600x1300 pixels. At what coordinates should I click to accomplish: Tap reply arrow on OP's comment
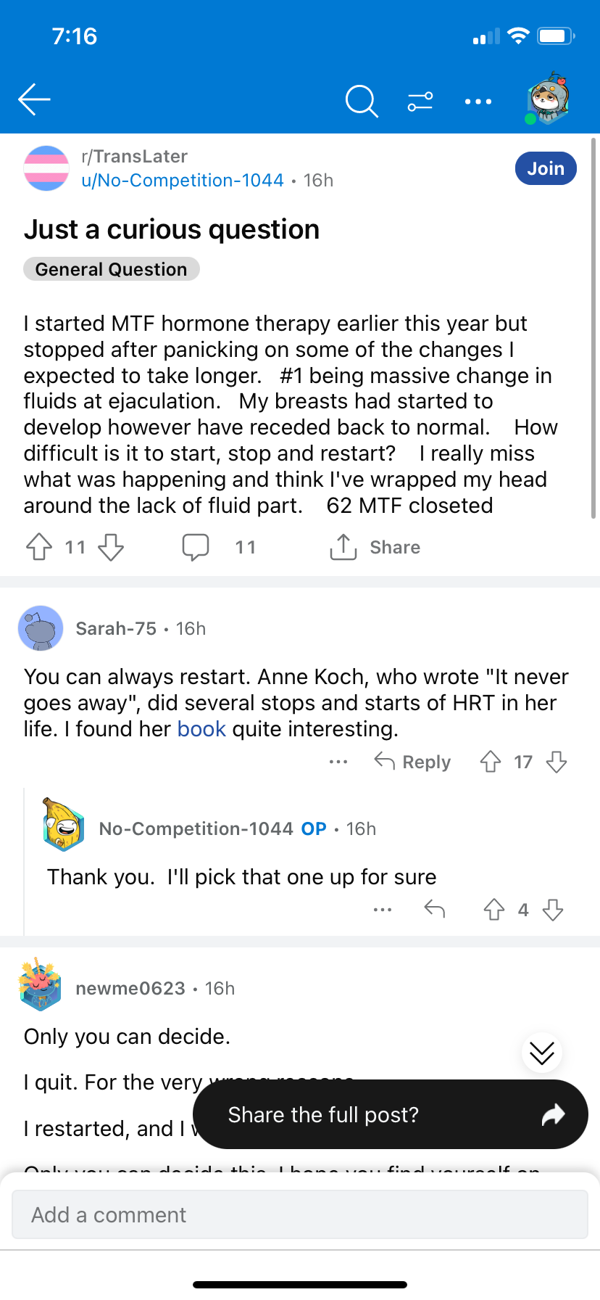435,909
